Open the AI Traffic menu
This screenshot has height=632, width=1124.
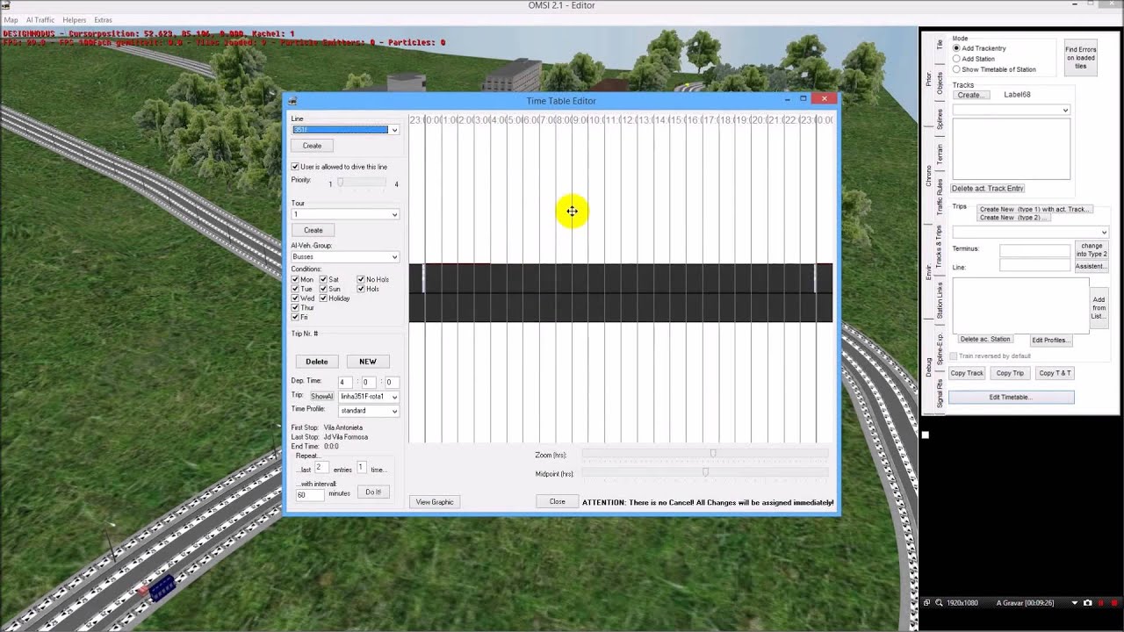click(x=40, y=19)
